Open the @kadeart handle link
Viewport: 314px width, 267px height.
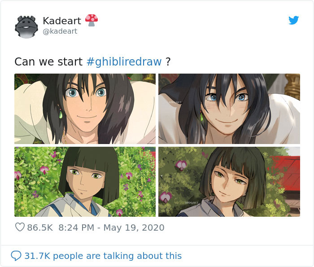60,31
